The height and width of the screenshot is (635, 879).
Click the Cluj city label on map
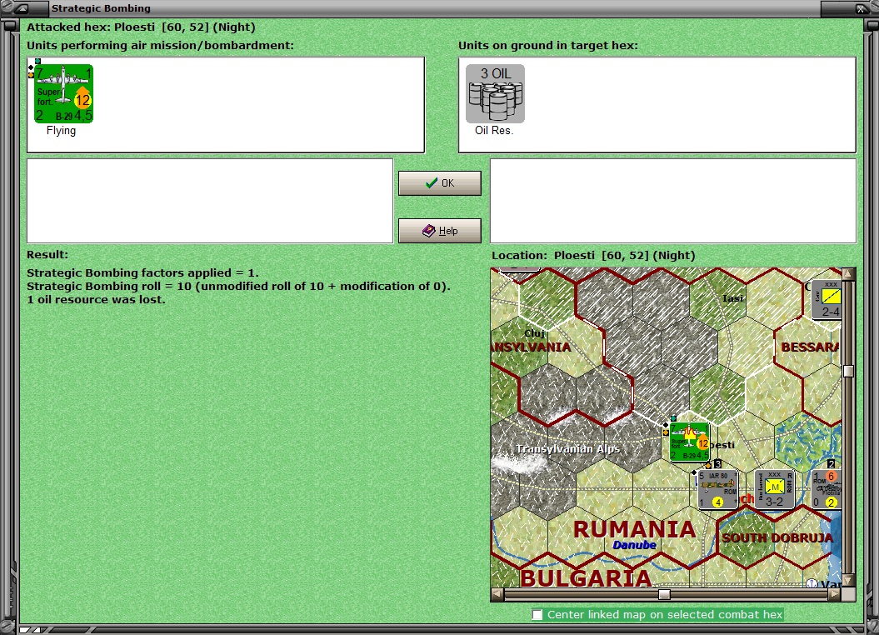[x=534, y=333]
